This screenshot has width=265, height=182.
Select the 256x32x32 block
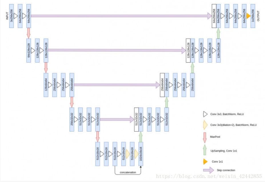click(x=72, y=119)
